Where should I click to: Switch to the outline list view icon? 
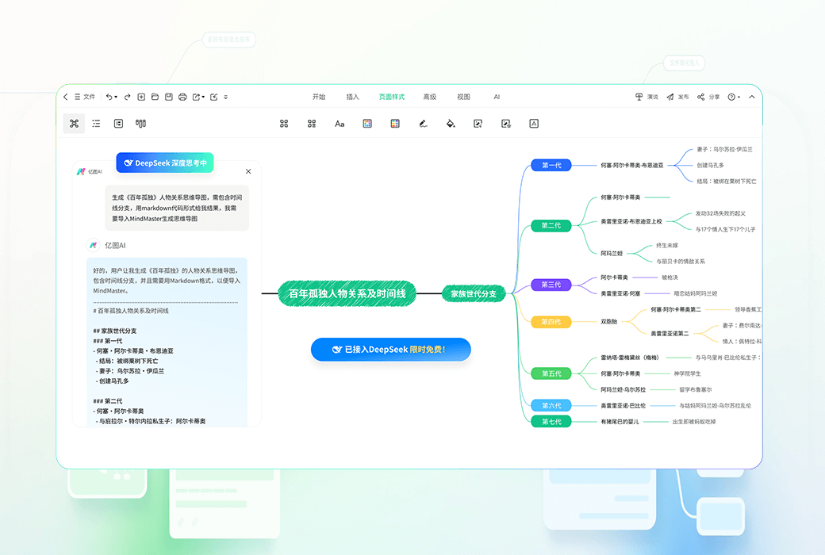(x=96, y=124)
